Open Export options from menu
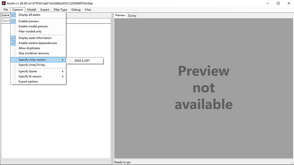This screenshot has height=165, width=294. coord(28,82)
